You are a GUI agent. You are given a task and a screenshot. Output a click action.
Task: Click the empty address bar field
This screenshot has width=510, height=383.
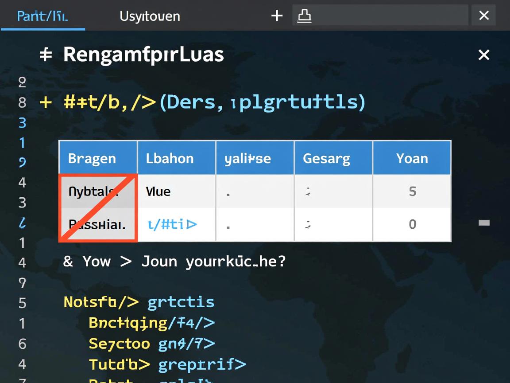(x=390, y=16)
